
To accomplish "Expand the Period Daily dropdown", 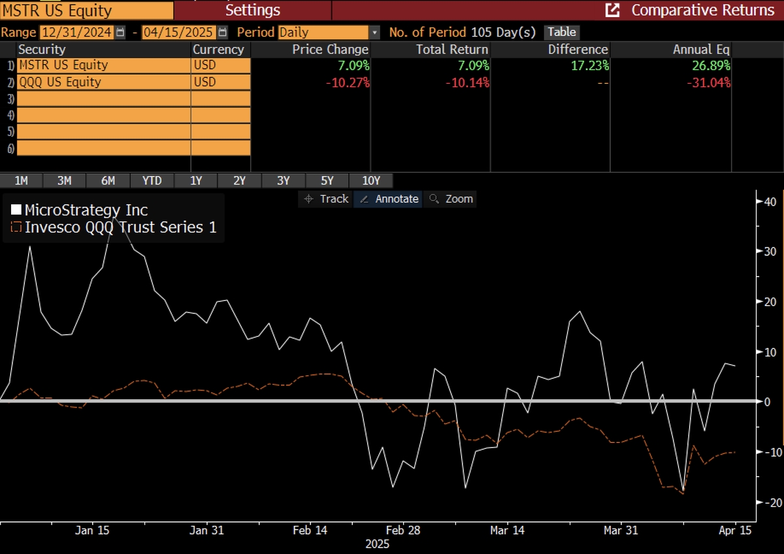I will point(374,32).
